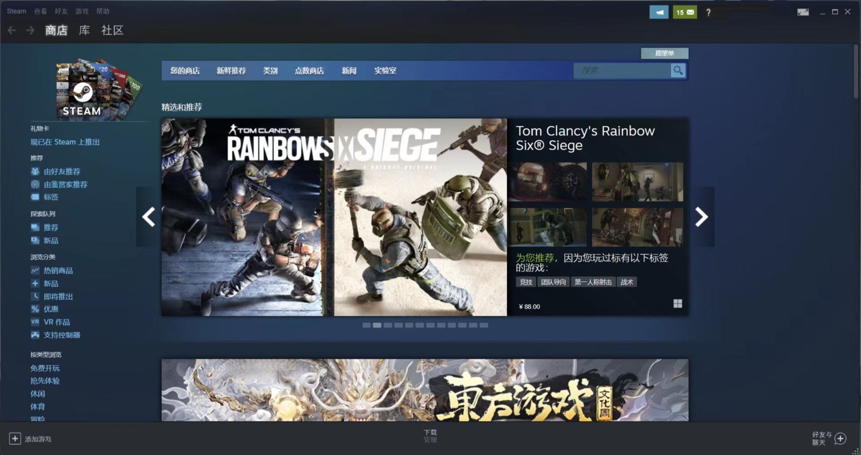
Task: Open the Rainbow Six Siege main capsule
Action: [x=334, y=217]
